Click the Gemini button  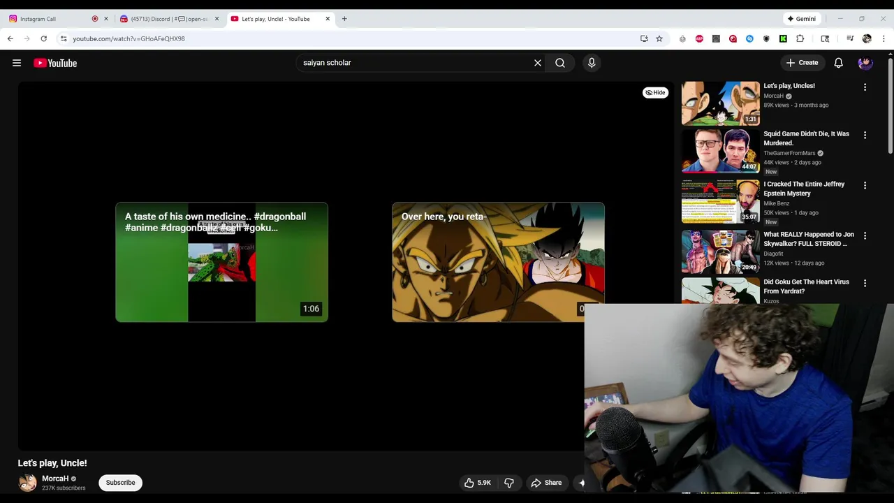pos(801,19)
